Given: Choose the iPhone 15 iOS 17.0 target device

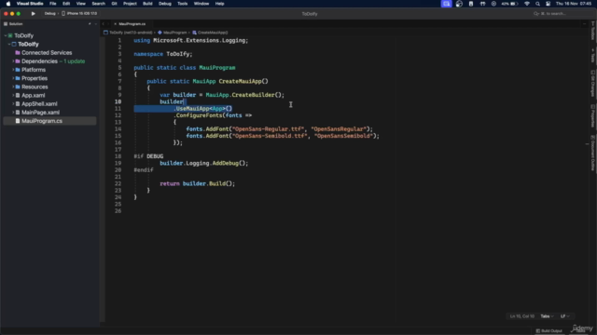Looking at the screenshot, I should tap(79, 14).
